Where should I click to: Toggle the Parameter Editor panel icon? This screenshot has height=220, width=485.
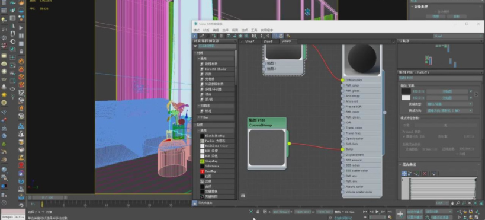[x=281, y=36]
